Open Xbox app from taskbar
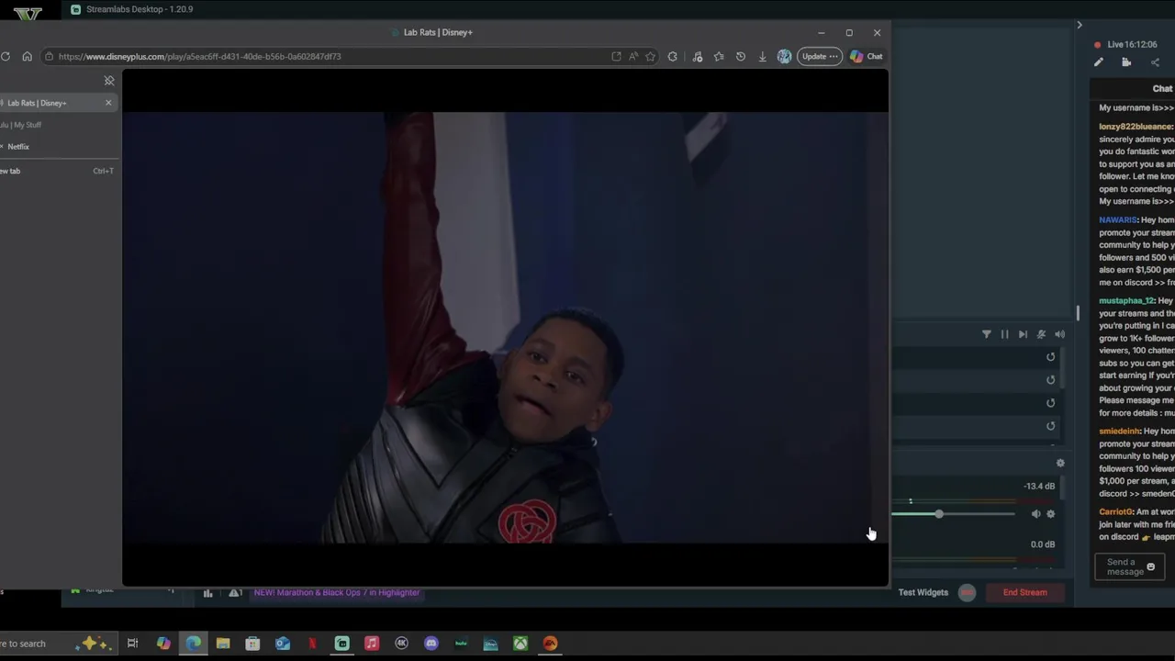 tap(520, 644)
